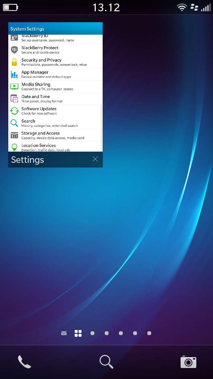Viewport: 213px width, 379px height.
Task: Open Search settings row label
Action: click(28, 121)
